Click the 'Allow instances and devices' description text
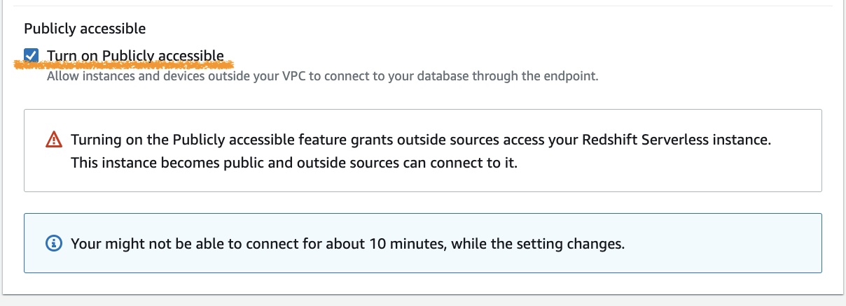The height and width of the screenshot is (306, 846). pos(119,75)
